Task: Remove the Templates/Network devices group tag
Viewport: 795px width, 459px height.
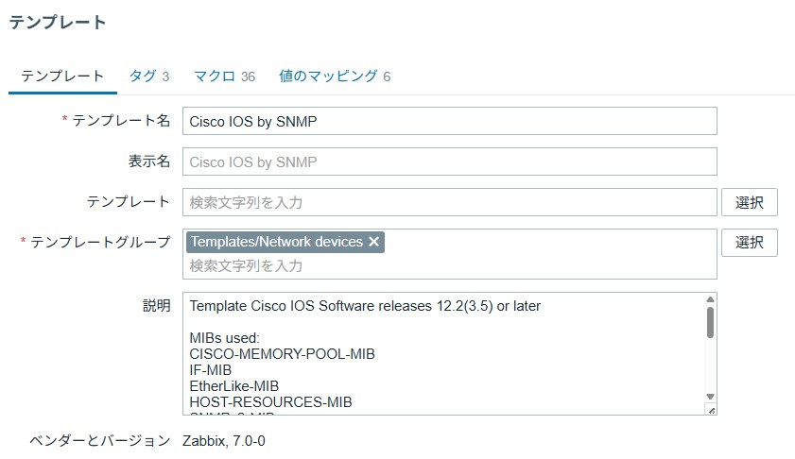Action: 374,243
